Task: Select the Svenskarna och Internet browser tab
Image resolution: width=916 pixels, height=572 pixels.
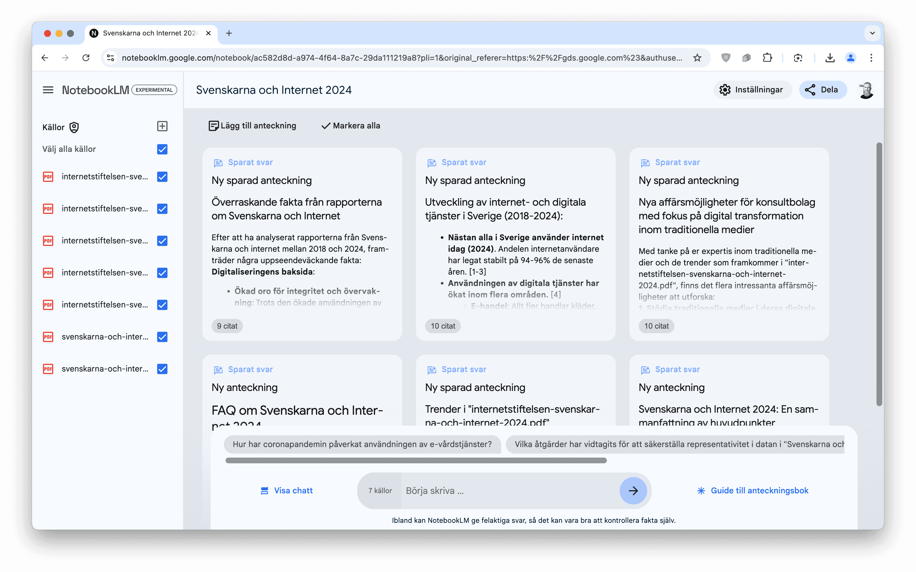Action: coord(151,33)
